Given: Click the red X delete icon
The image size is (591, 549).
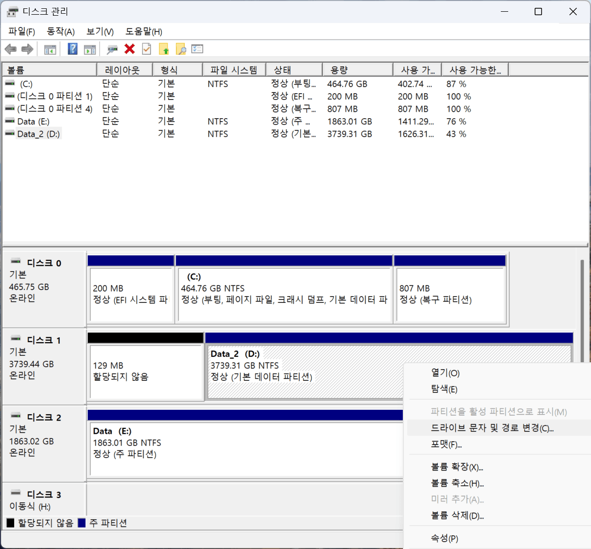Looking at the screenshot, I should 129,49.
